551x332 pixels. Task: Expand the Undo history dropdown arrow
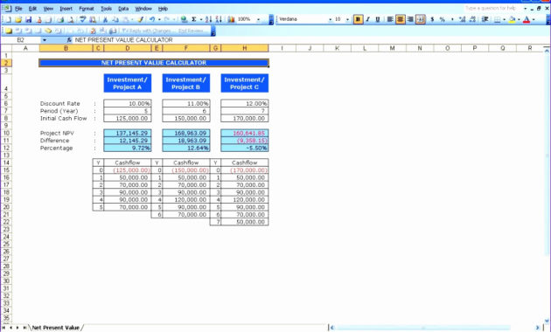(x=159, y=19)
